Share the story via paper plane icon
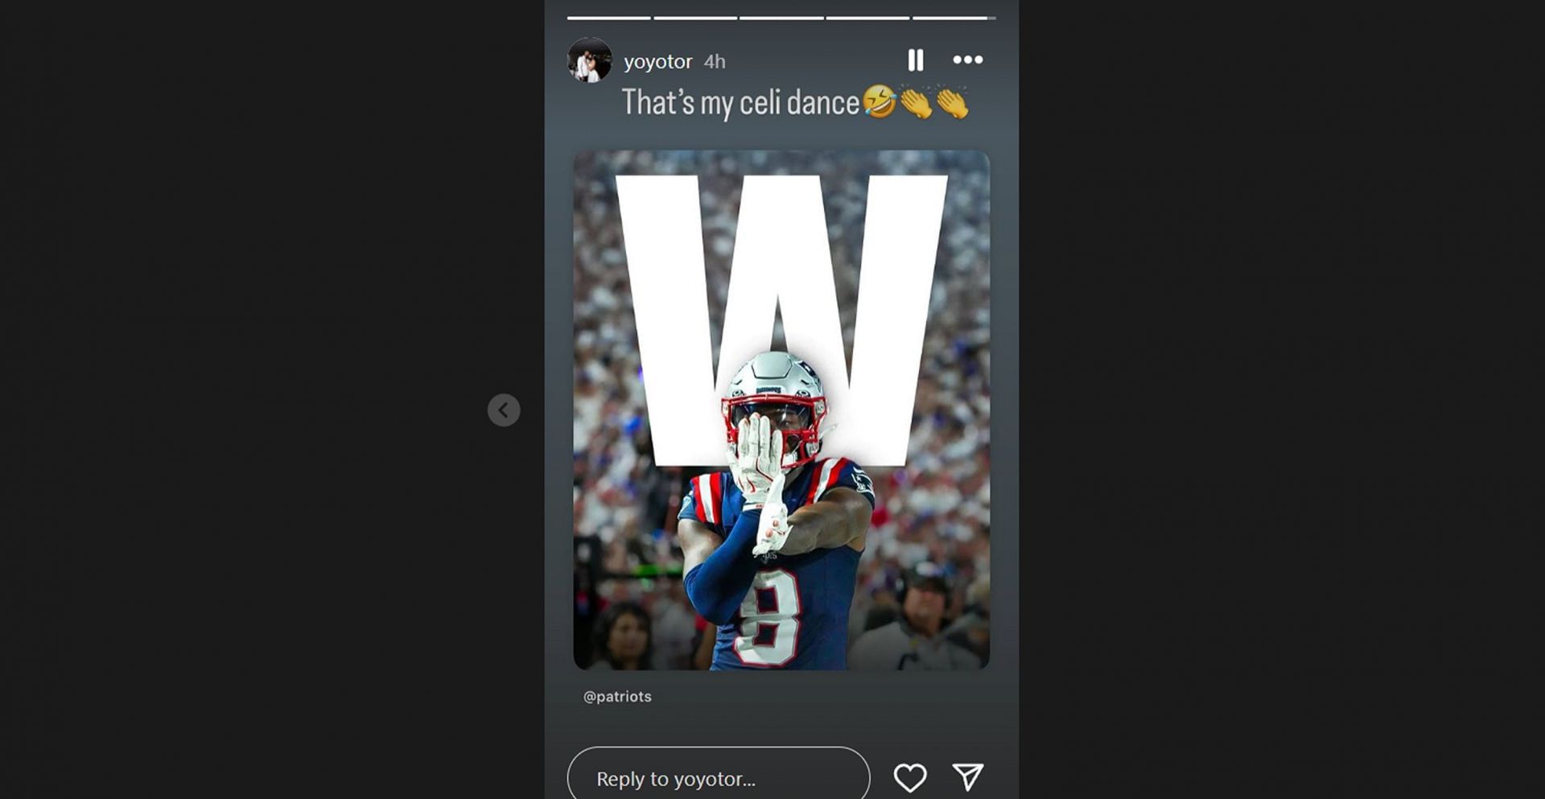This screenshot has height=799, width=1545. coord(968,776)
